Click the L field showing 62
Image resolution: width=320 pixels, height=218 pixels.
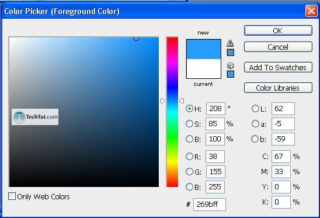coord(283,109)
